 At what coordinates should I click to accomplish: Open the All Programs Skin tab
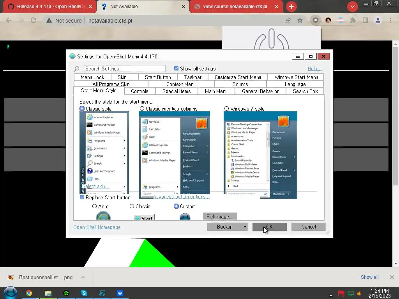click(x=111, y=84)
